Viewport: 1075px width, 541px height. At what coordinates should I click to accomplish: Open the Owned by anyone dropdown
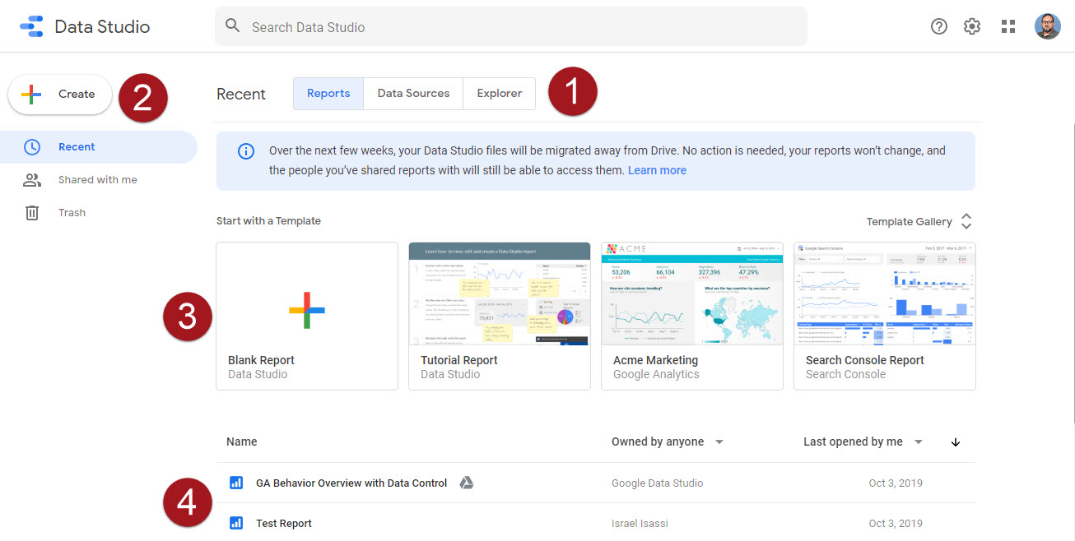[668, 442]
